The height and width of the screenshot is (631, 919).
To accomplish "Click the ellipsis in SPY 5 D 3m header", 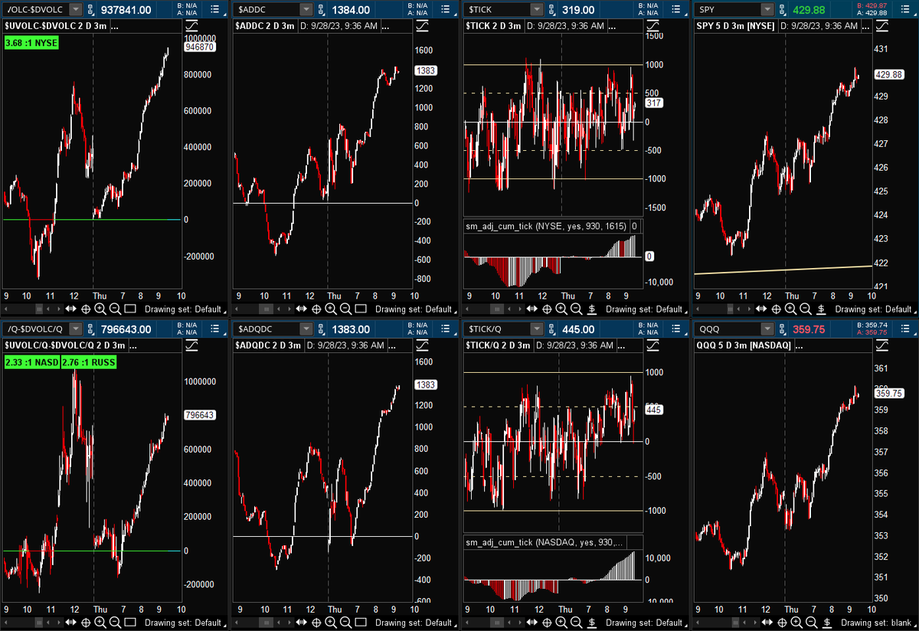I will click(x=866, y=26).
